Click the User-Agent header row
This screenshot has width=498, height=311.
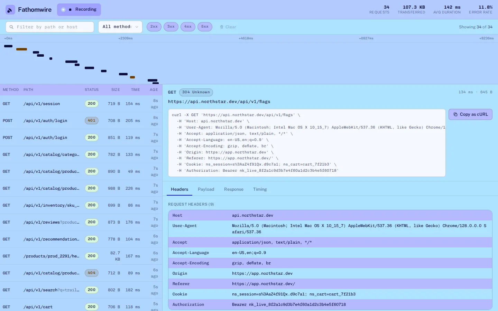pos(330,229)
